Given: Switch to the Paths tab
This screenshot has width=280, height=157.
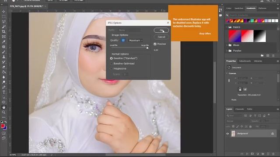Looking at the screenshot, I should point(249,109).
